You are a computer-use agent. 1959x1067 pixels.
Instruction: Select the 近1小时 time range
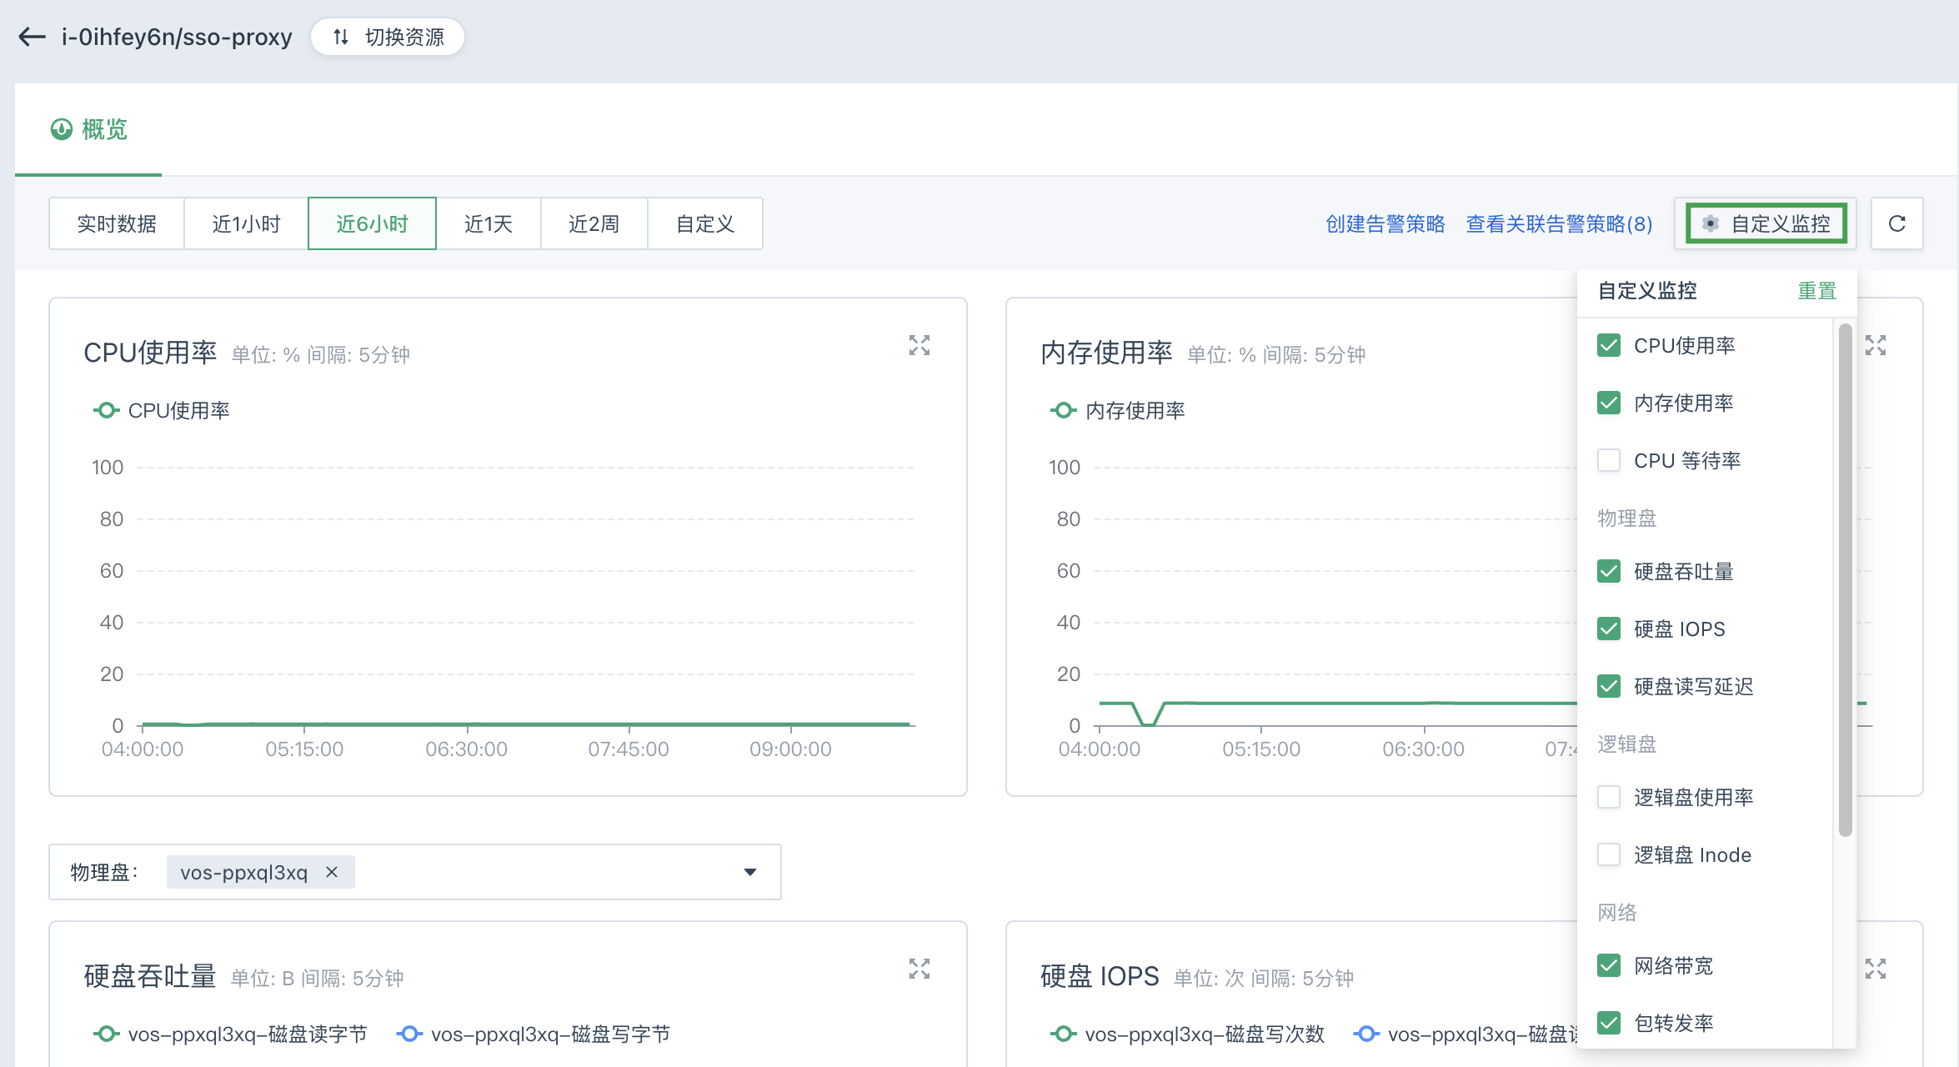click(246, 223)
